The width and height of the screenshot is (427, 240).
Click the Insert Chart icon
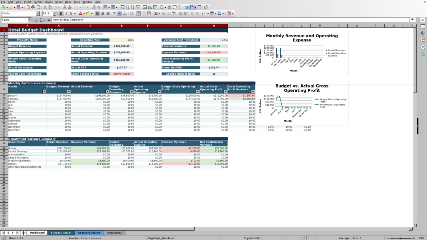pos(149,7)
